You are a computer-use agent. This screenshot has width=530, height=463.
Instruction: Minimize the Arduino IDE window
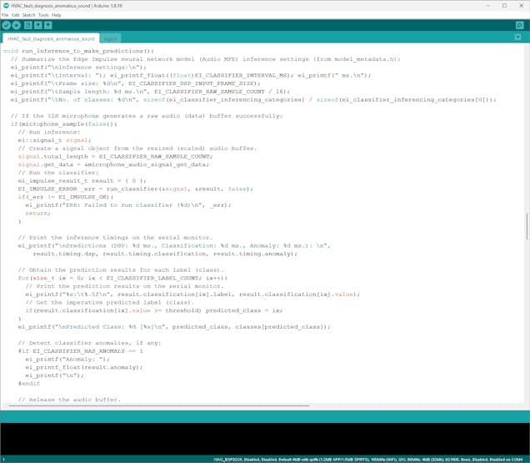tap(488, 5)
